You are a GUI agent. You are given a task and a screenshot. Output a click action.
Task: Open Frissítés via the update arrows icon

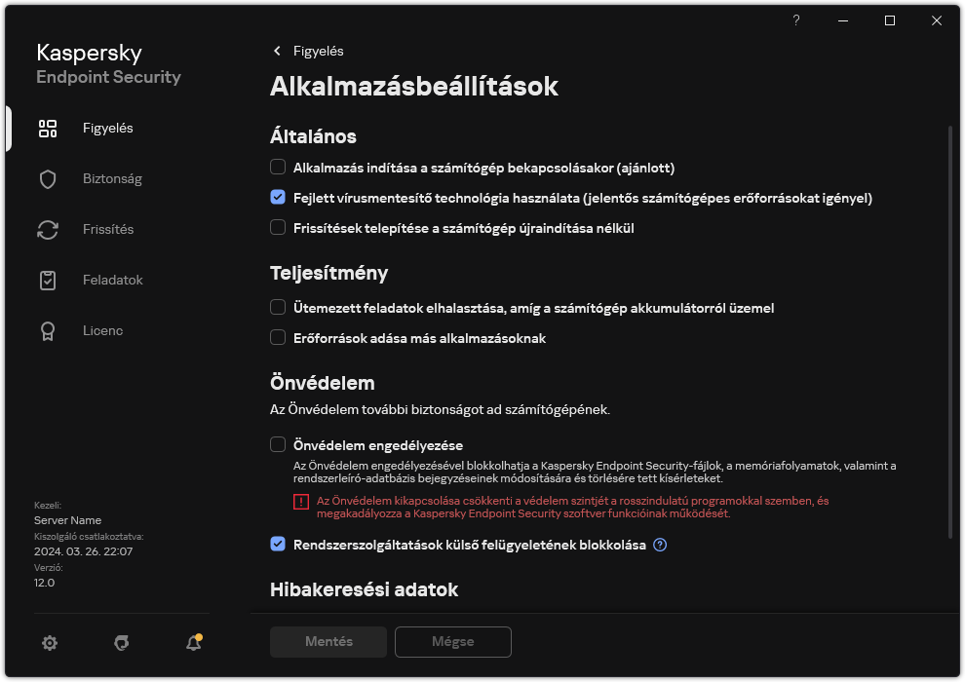click(x=48, y=229)
